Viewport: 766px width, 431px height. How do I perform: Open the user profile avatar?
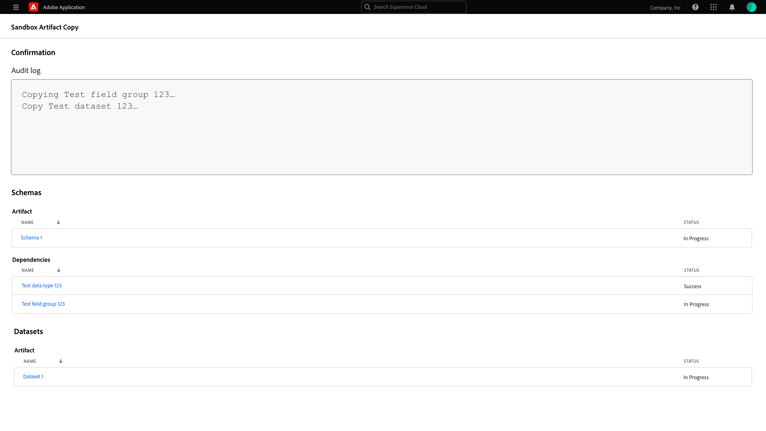pos(751,7)
